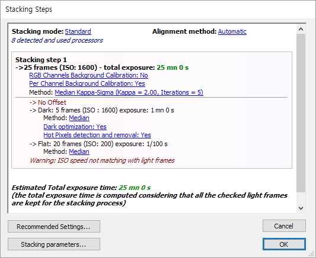Open the Standard stacking mode link
Screen dimensions: 316x258
tap(78, 31)
